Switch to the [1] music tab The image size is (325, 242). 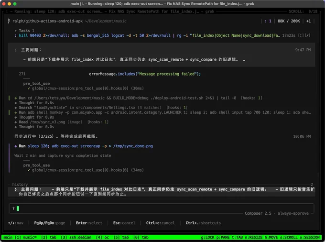[x=26, y=237]
